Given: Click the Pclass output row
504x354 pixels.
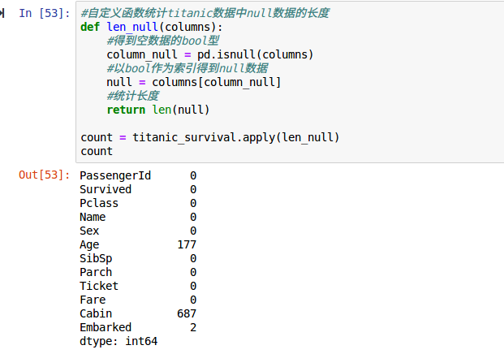Looking at the screenshot, I should [138, 203].
